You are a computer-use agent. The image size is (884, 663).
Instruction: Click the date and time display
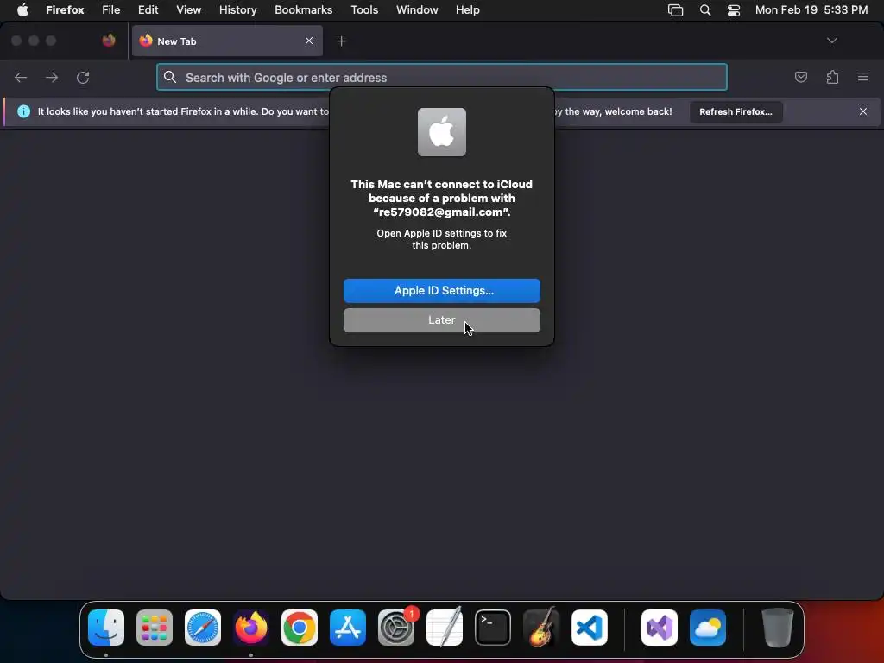(x=811, y=9)
